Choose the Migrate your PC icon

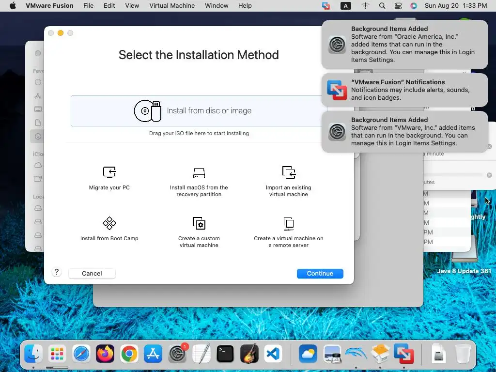[109, 172]
